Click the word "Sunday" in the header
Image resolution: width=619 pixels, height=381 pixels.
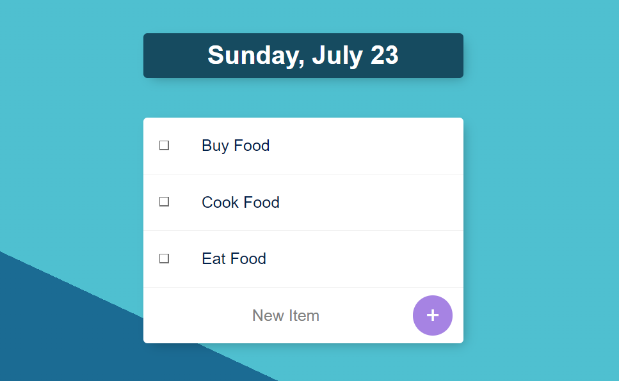point(253,55)
